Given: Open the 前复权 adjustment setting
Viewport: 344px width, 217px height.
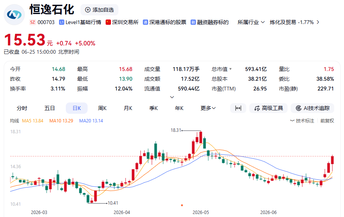Looking at the screenshot, I should point(327,121).
